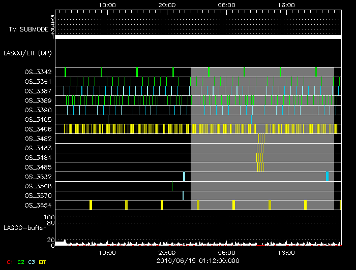Click the C3 legend entry
Viewport: 356px width, 270px height.
click(32, 261)
